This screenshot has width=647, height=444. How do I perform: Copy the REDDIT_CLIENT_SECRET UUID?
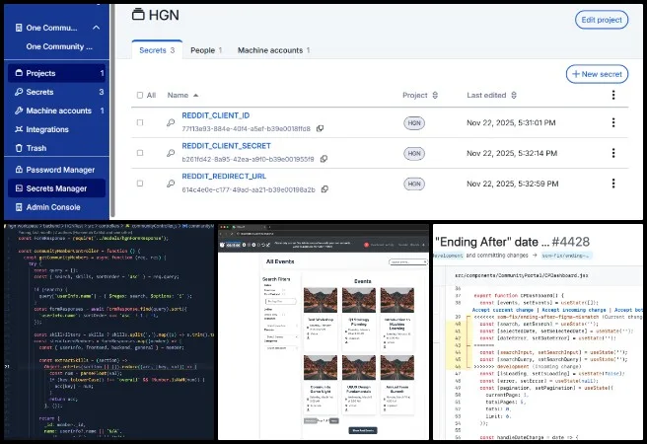(323, 159)
